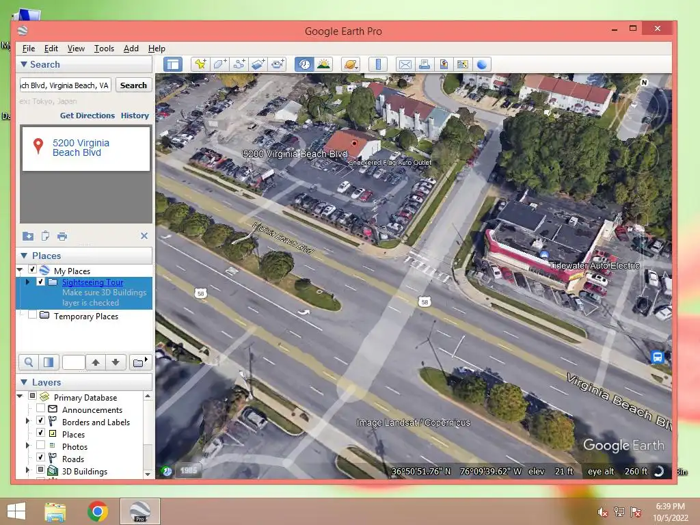Image resolution: width=700 pixels, height=525 pixels.
Task: Expand the Borders and Labels layer node
Action: pos(27,420)
